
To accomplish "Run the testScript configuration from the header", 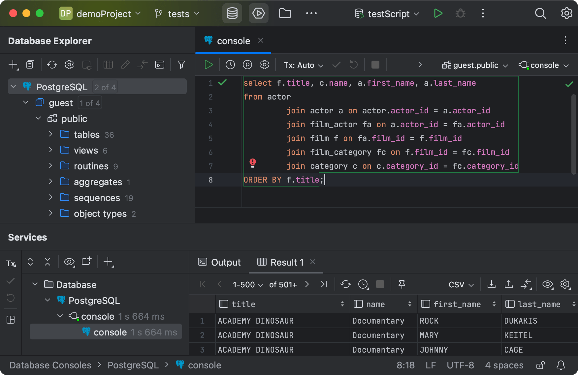I will pyautogui.click(x=438, y=14).
